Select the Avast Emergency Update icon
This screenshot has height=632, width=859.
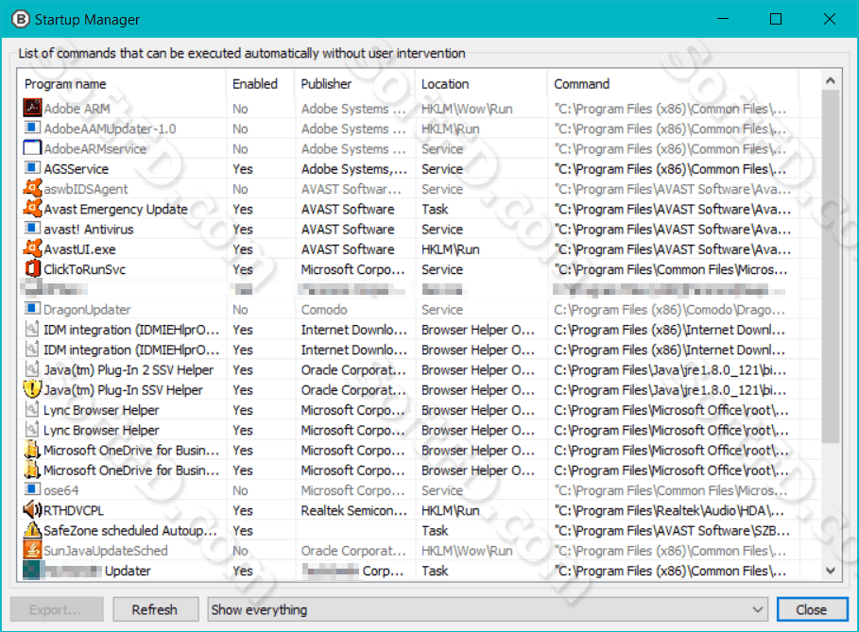32,208
